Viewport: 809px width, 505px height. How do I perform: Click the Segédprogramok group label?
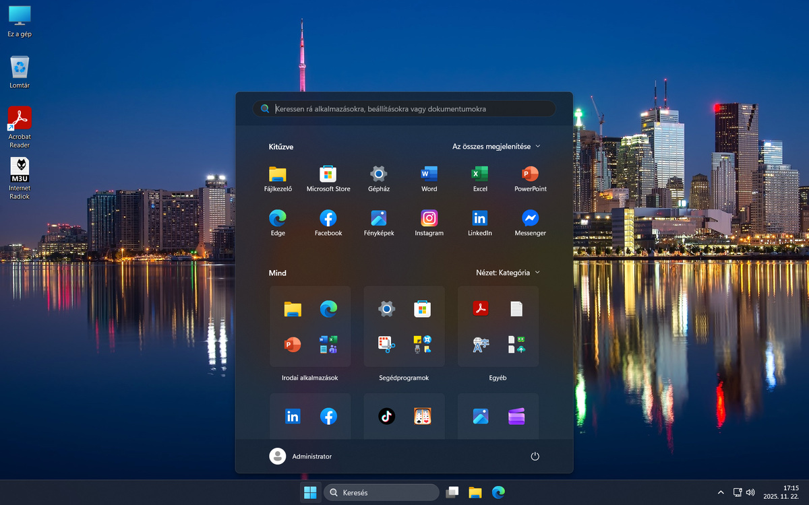(x=404, y=378)
